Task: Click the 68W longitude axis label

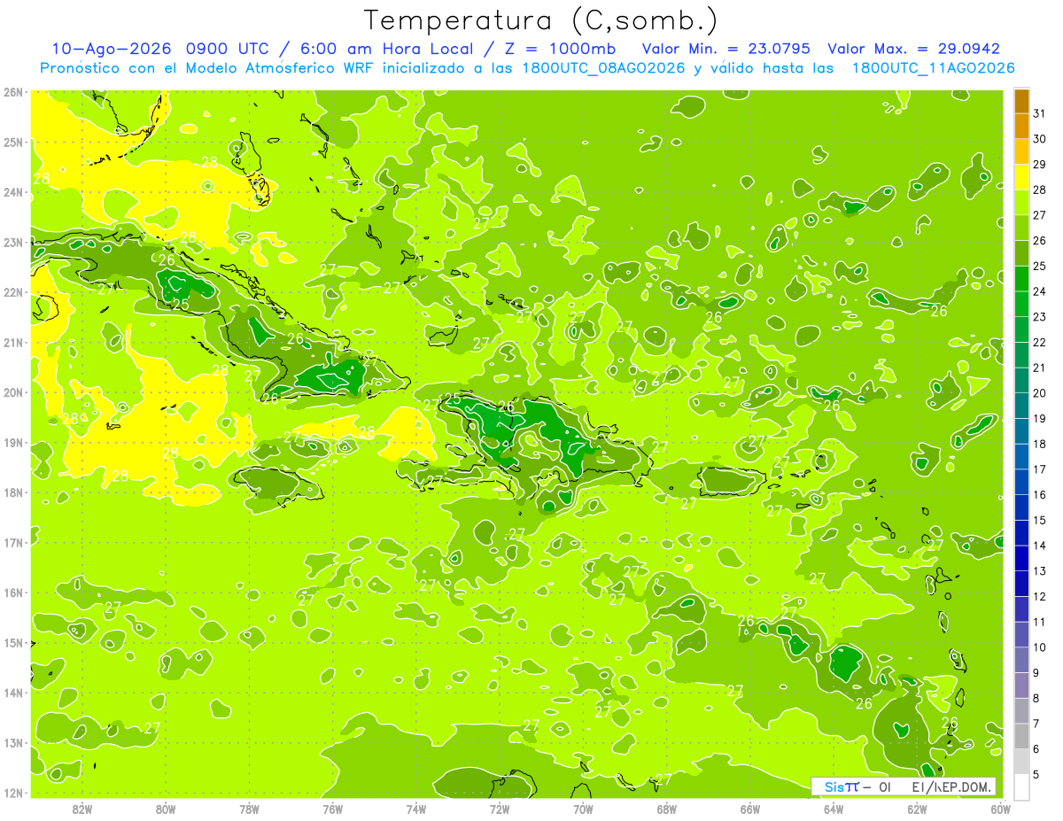Action: coord(667,809)
